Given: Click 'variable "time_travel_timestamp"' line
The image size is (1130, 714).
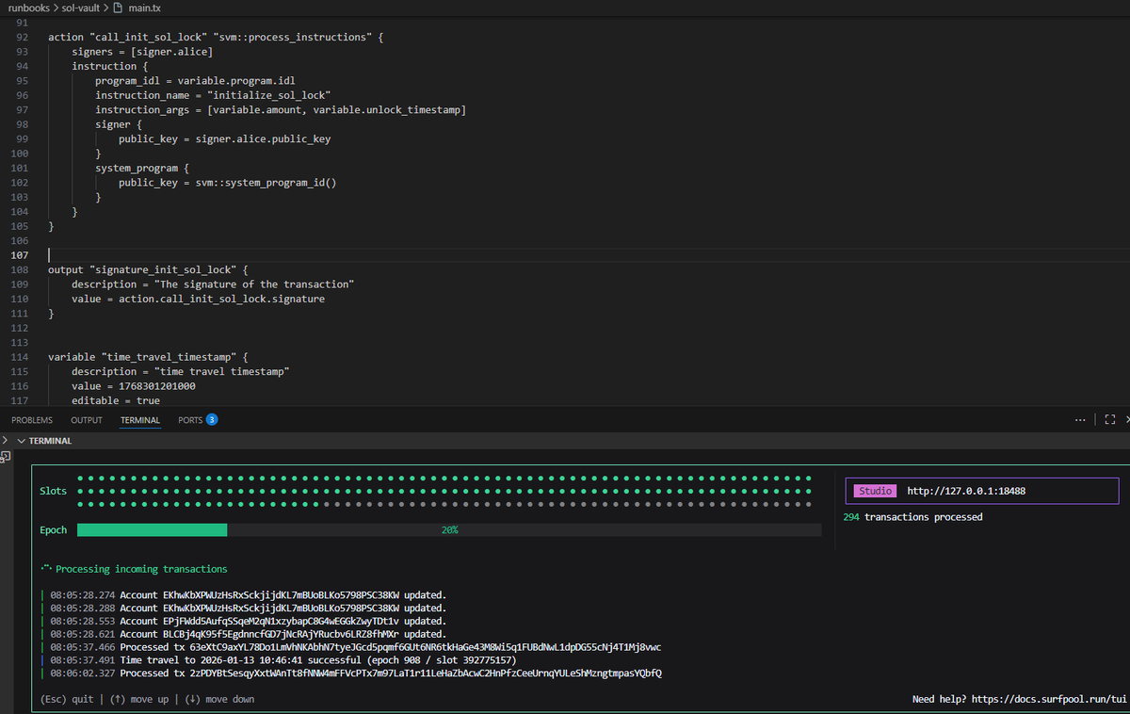Looking at the screenshot, I should (x=148, y=357).
